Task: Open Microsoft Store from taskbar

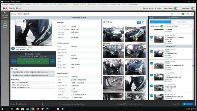Action: click(22, 109)
